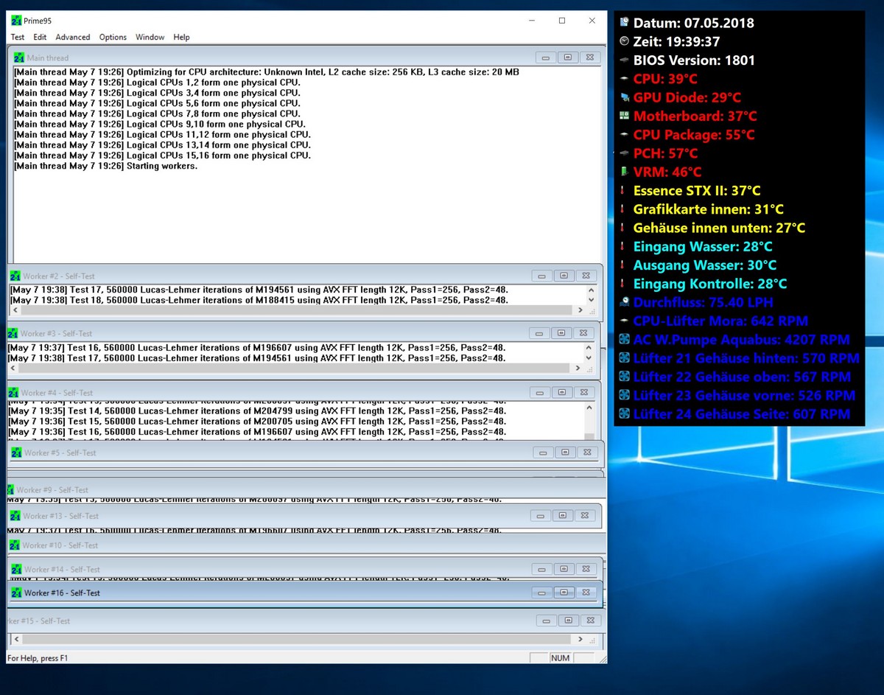The width and height of the screenshot is (884, 695).
Task: Click the 'PCH: 57°C' reading
Action: 665,153
